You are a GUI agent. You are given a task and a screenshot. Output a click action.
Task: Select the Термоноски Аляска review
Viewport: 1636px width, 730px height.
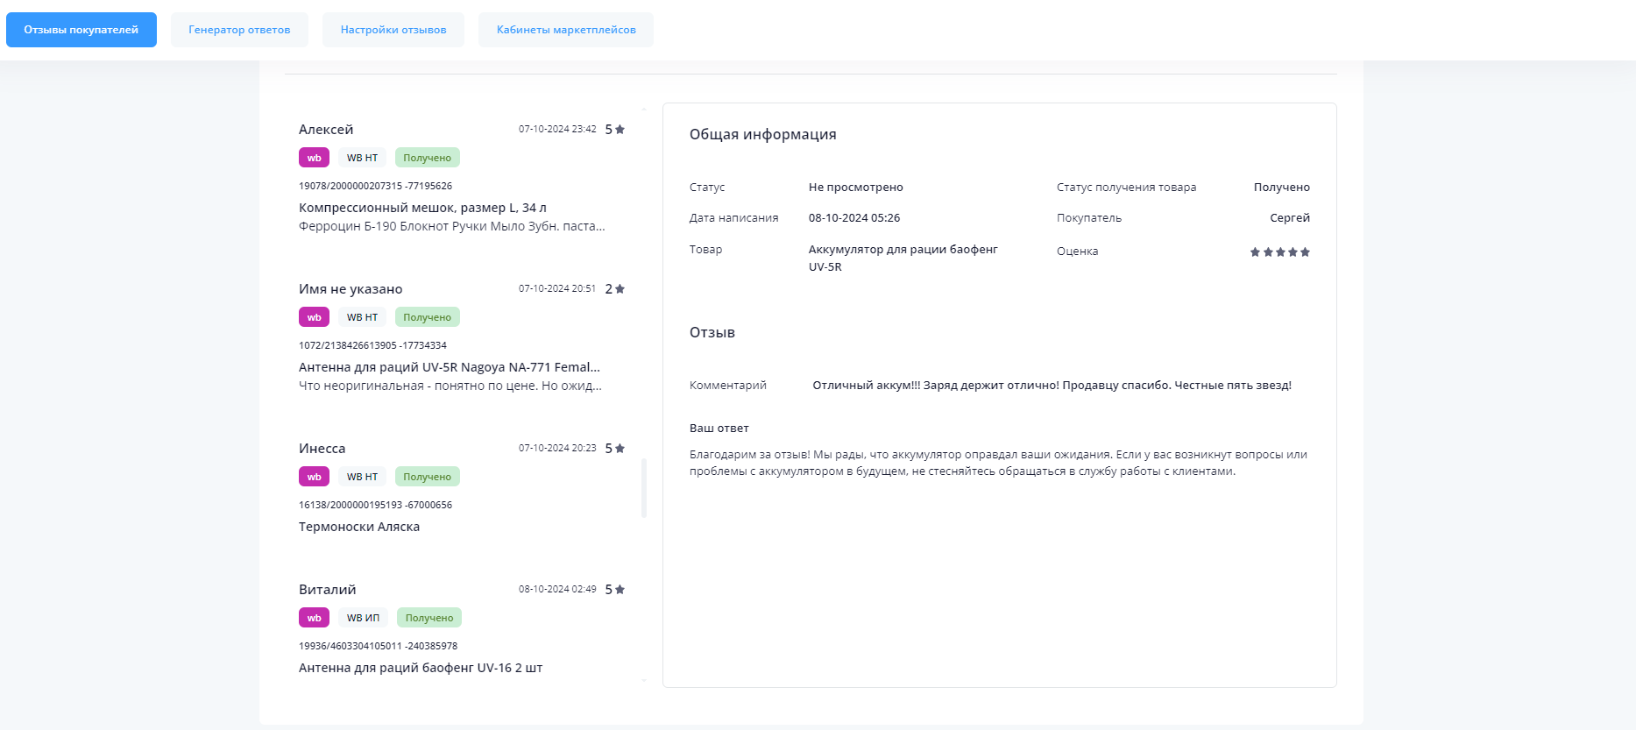point(359,527)
